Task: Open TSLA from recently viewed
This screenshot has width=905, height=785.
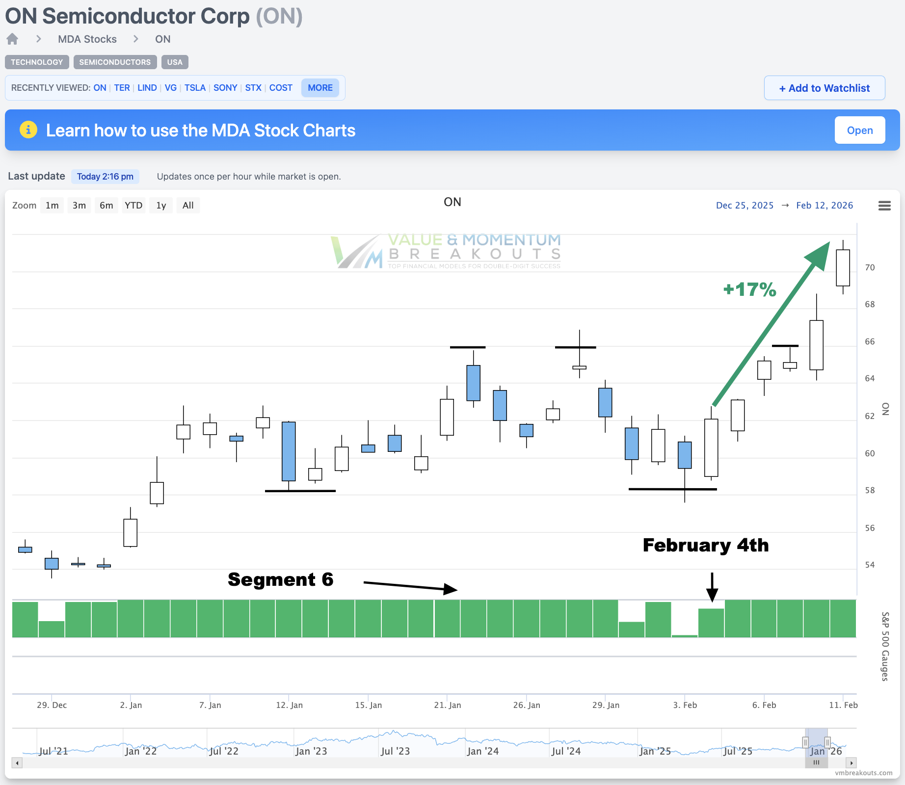Action: (x=195, y=88)
